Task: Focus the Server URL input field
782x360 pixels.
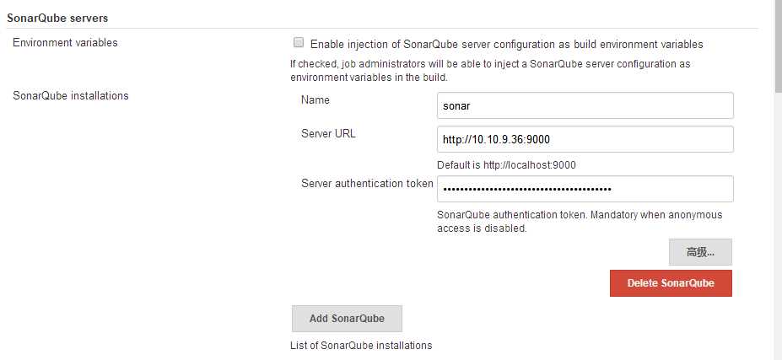Action: 585,139
